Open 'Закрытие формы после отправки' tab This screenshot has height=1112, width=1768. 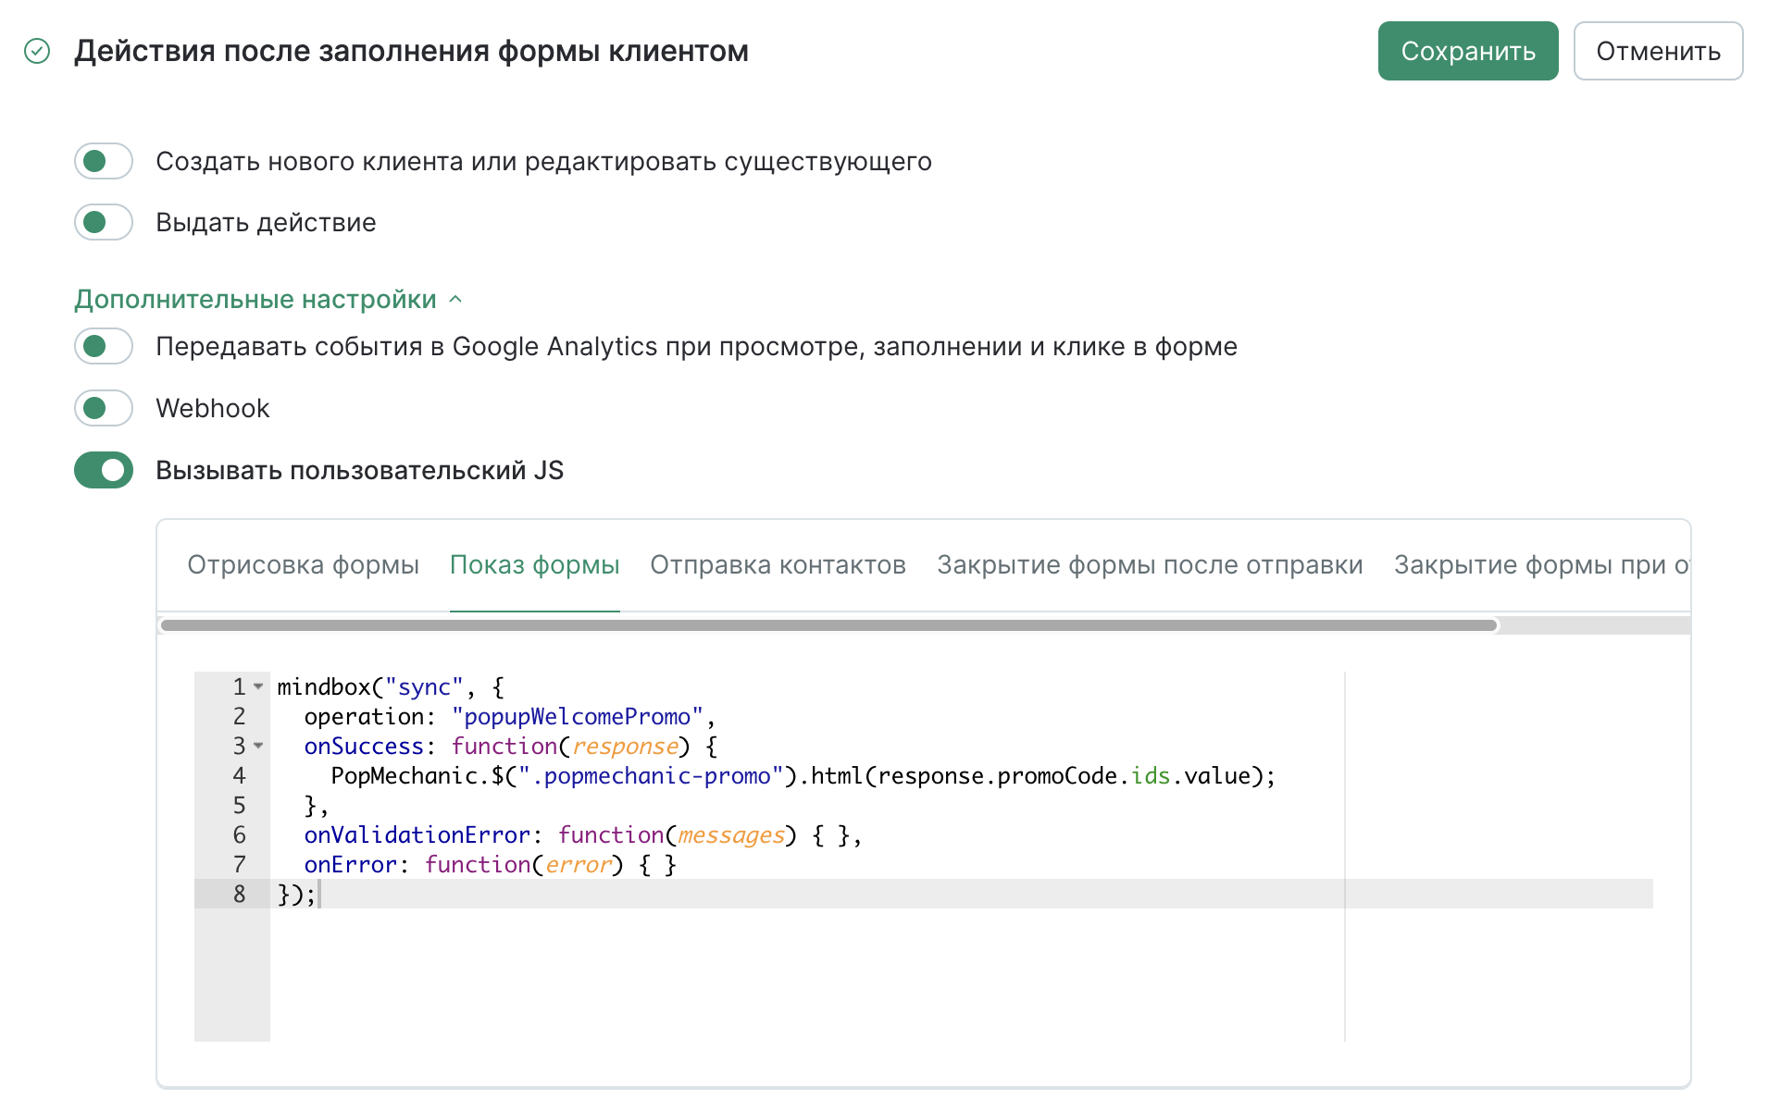tap(1150, 564)
